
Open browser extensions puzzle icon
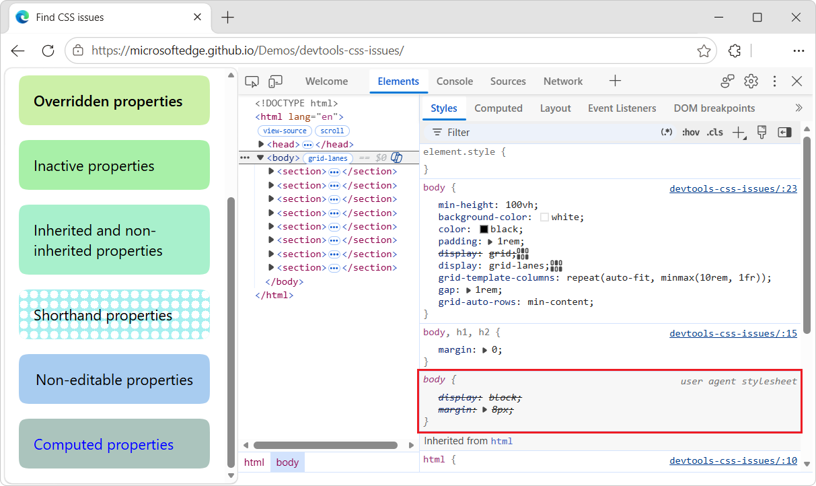(735, 50)
